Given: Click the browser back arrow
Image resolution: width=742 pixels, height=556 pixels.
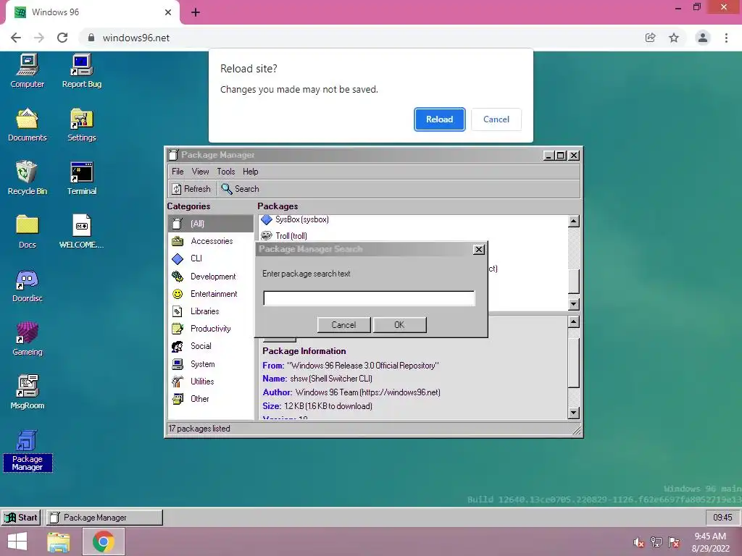Looking at the screenshot, I should (x=16, y=38).
